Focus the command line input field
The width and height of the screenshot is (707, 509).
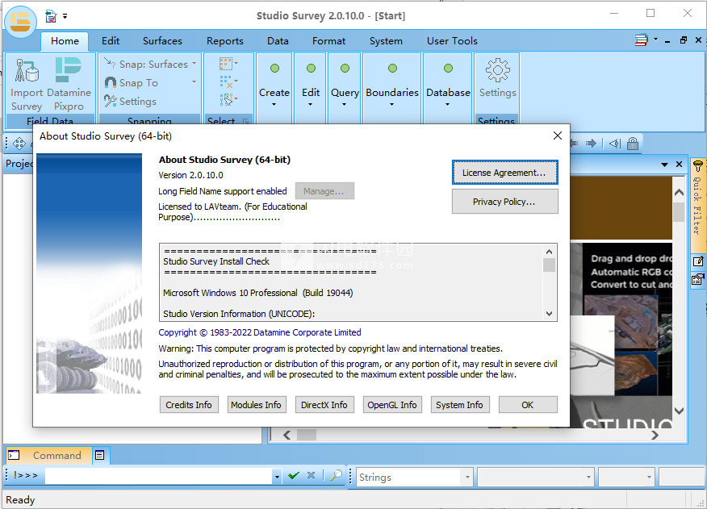click(158, 476)
